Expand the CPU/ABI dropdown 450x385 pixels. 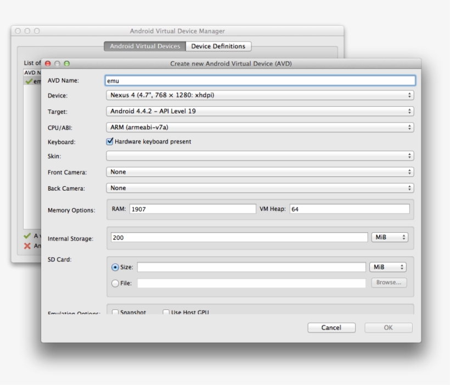click(x=260, y=127)
